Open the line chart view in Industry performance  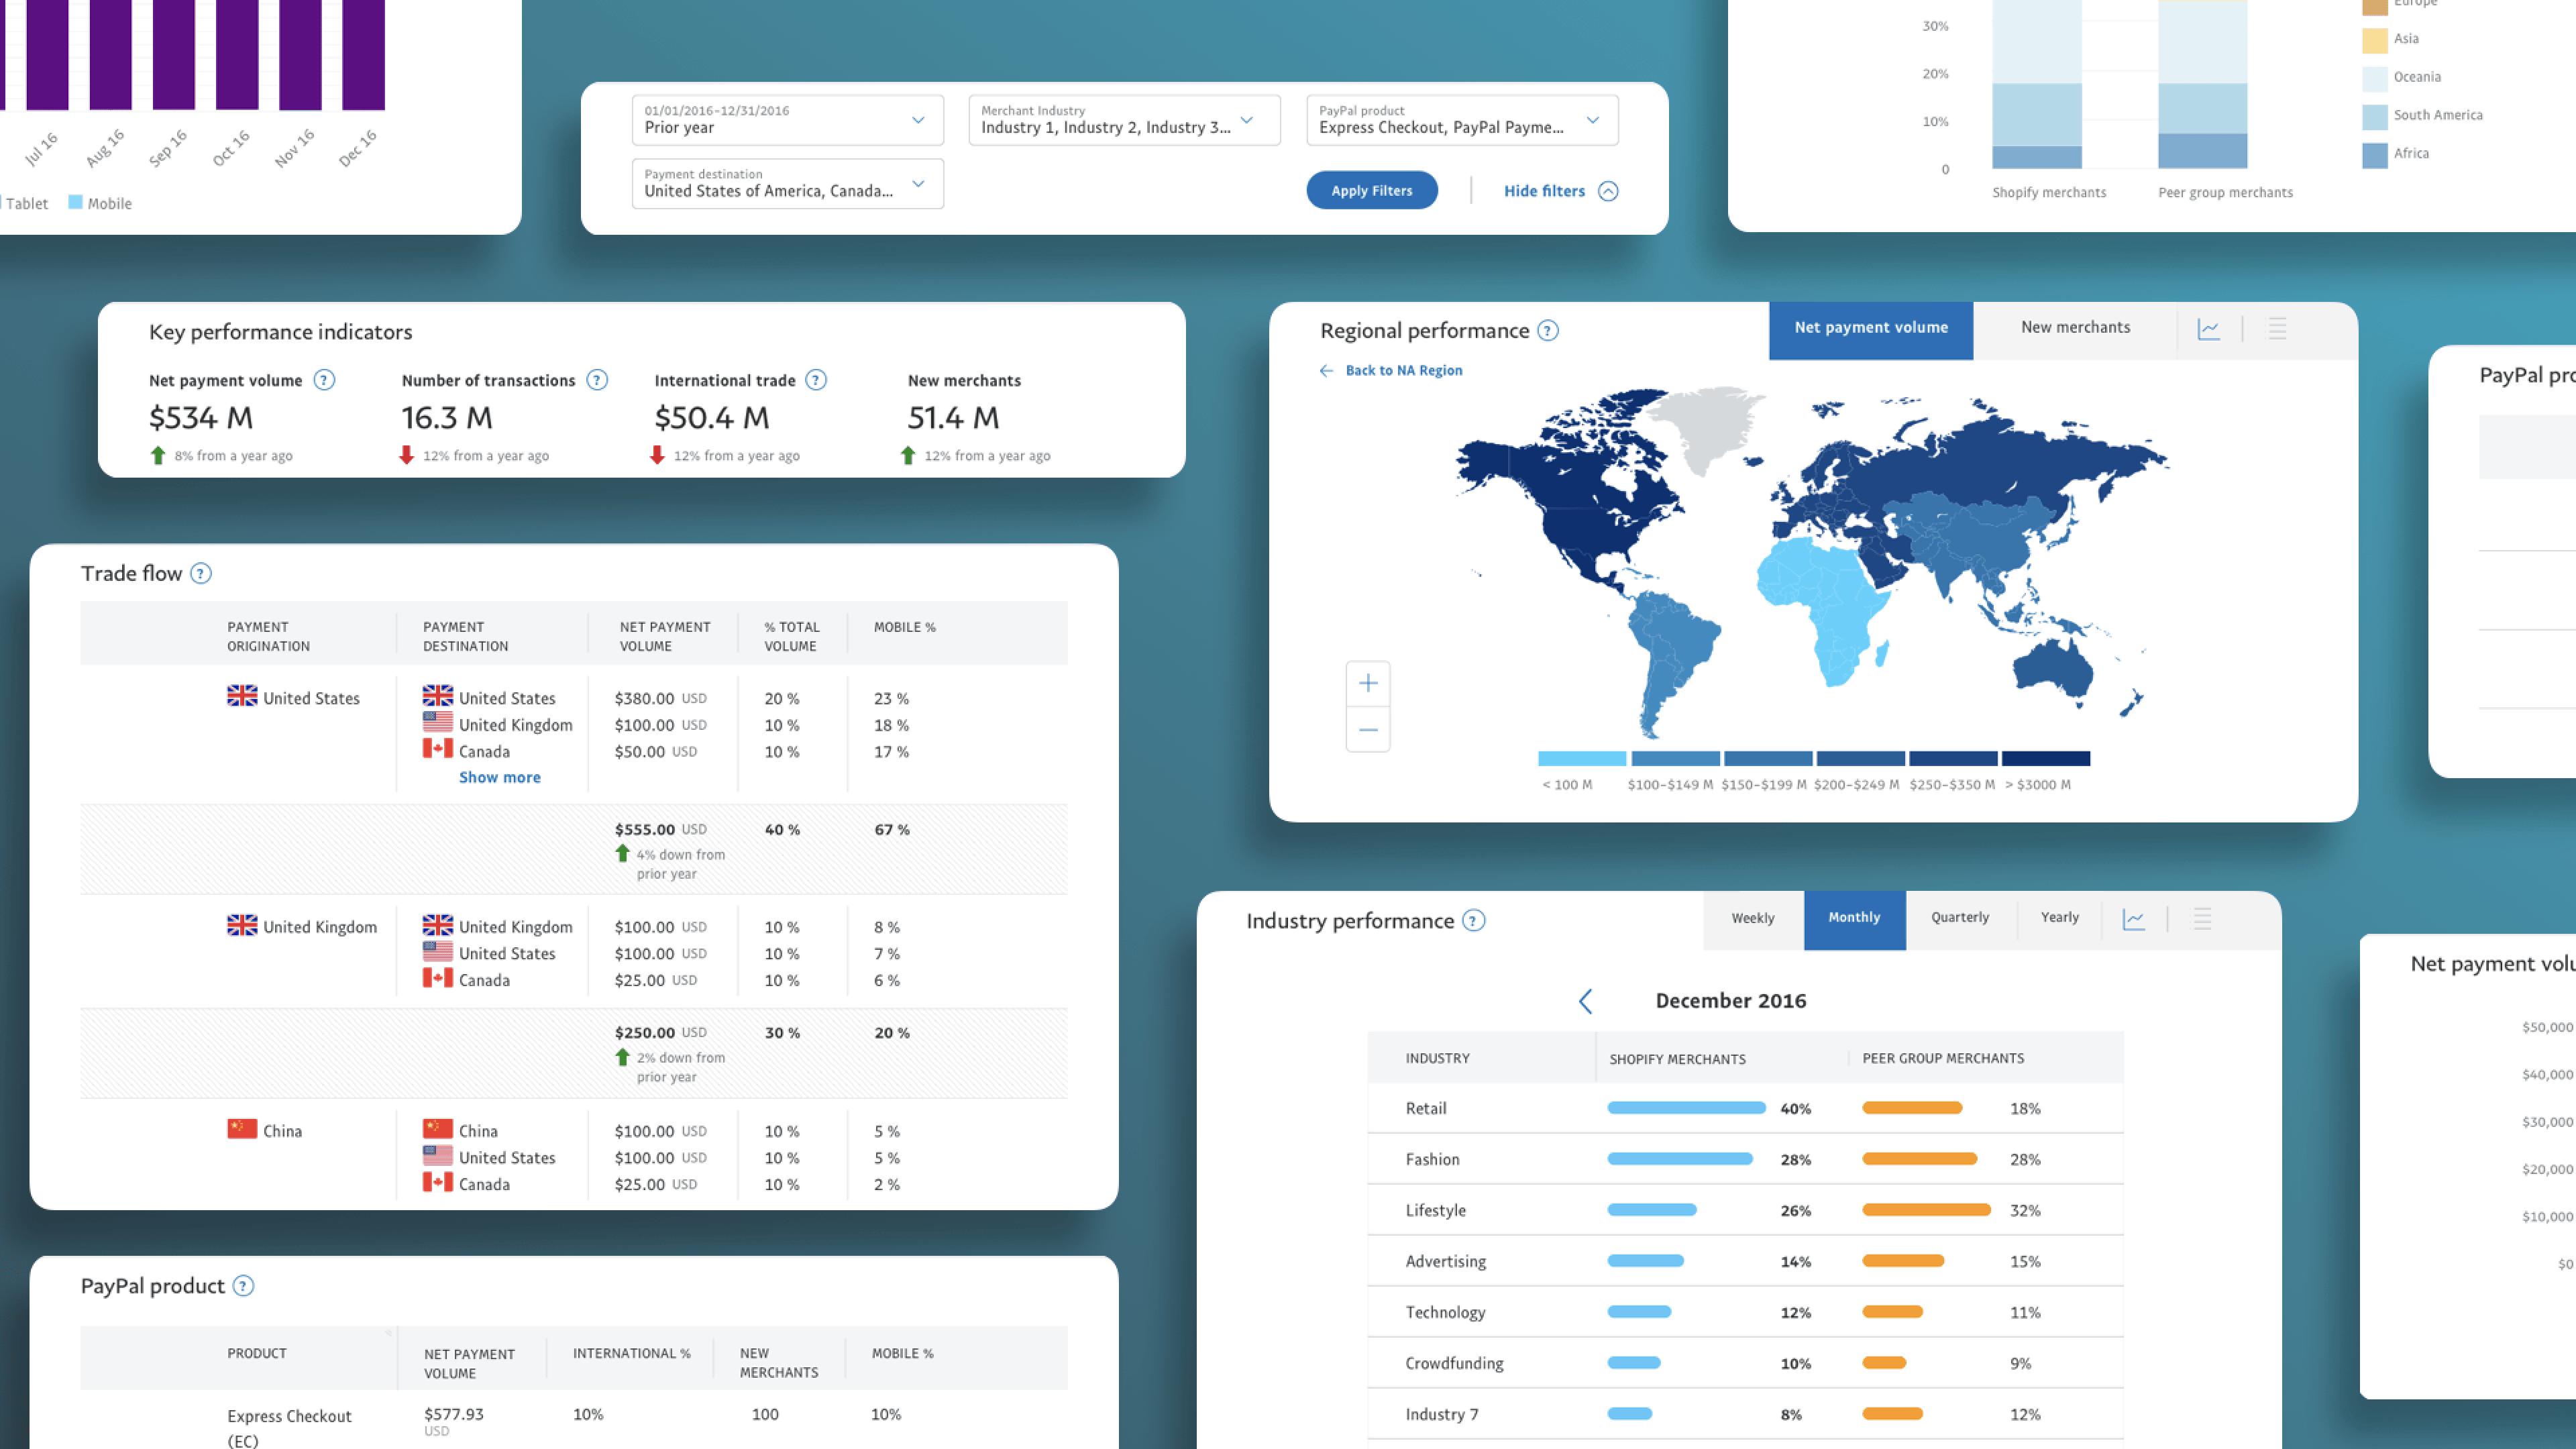(x=2134, y=919)
